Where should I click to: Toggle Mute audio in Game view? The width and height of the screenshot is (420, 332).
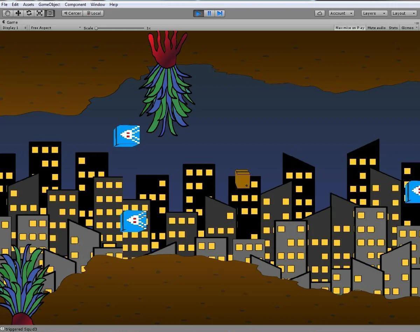[x=377, y=28]
